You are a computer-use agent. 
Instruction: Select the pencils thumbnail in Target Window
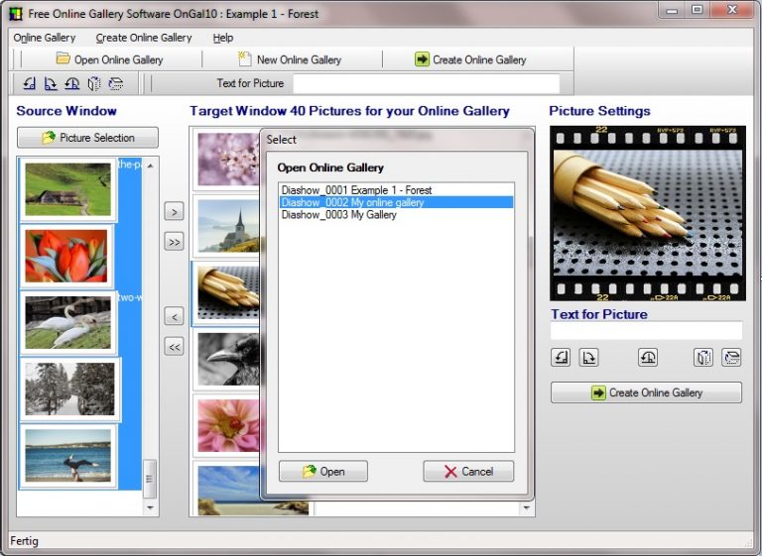pos(228,293)
